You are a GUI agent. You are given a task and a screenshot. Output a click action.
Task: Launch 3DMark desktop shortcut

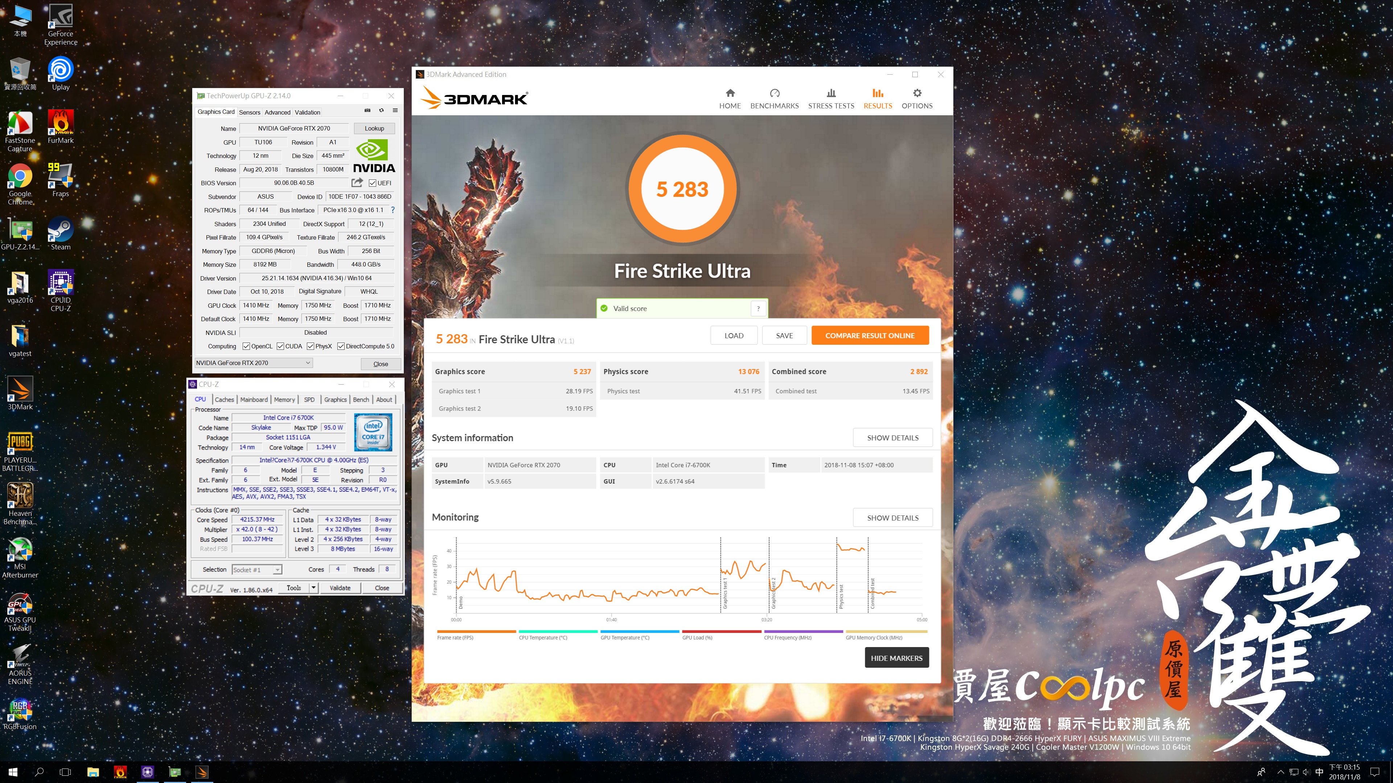pyautogui.click(x=20, y=393)
